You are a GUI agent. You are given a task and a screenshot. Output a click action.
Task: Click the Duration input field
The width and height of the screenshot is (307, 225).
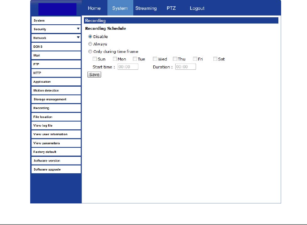(185, 67)
